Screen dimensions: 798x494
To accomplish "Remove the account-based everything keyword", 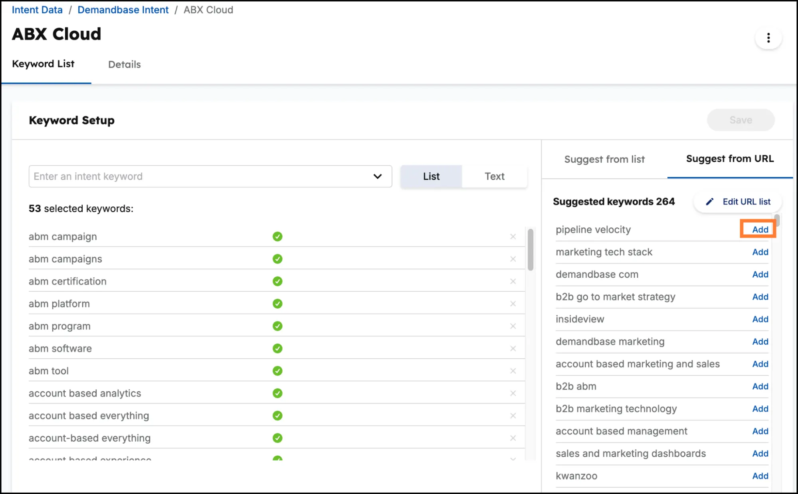I will [x=513, y=438].
